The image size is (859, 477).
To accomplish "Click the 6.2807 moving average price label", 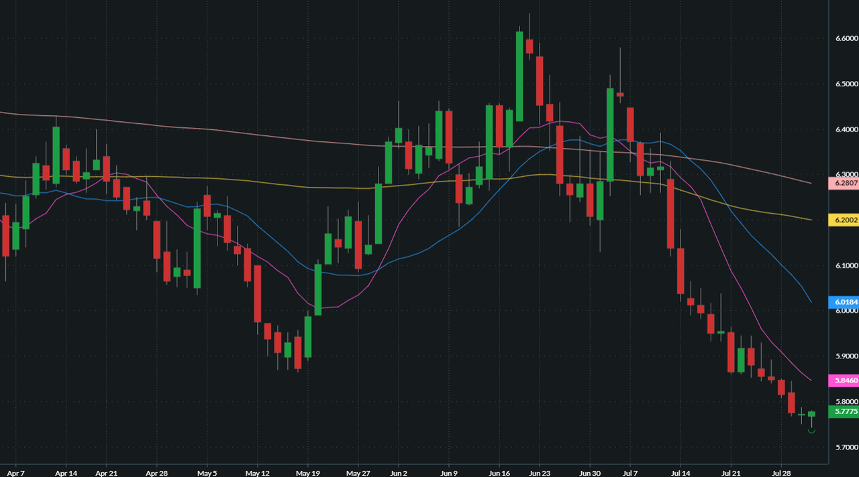I will [x=844, y=182].
